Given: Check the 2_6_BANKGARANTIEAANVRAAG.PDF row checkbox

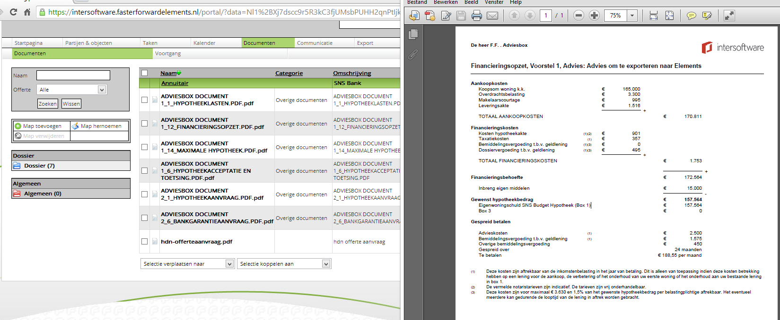Looking at the screenshot, I should [x=145, y=218].
